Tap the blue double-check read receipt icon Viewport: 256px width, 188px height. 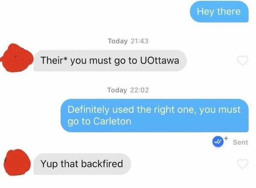point(218,142)
